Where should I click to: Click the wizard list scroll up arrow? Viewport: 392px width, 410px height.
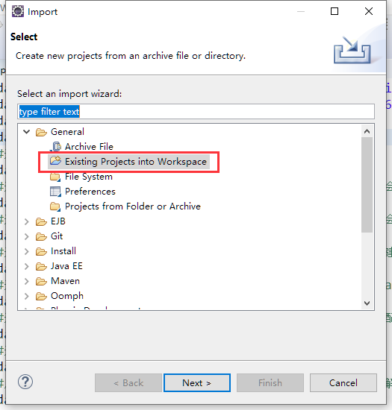pyautogui.click(x=367, y=131)
